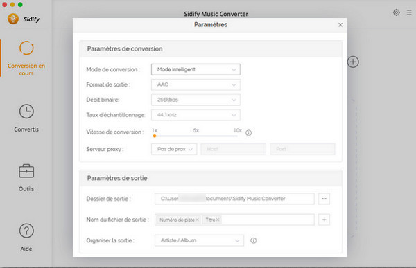
Task: Click the proxy Port input field
Action: [302, 149]
